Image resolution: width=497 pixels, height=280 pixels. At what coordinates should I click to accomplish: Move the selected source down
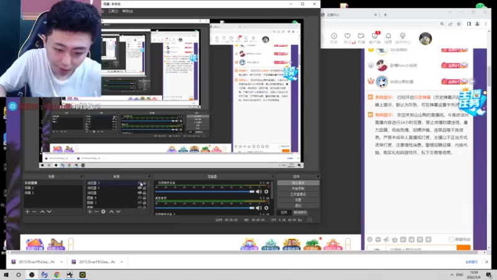point(118,212)
